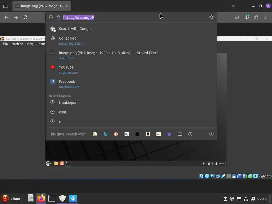This screenshot has height=204, width=272.
Task: Open the shield app on the taskbar
Action: point(62,198)
